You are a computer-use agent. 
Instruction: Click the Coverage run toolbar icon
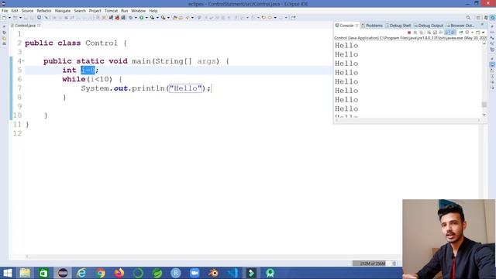(x=152, y=17)
